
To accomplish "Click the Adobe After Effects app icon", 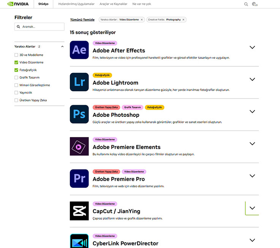I will tap(79, 50).
